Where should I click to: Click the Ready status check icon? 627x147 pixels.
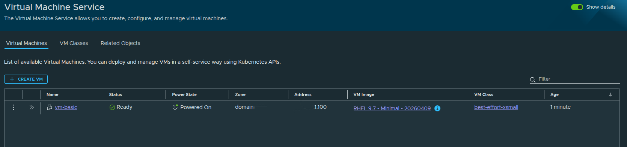112,107
